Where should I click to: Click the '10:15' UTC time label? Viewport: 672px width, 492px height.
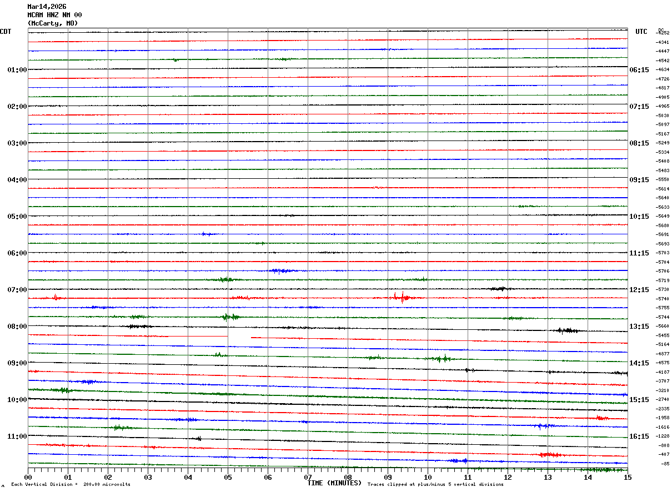[x=639, y=217]
